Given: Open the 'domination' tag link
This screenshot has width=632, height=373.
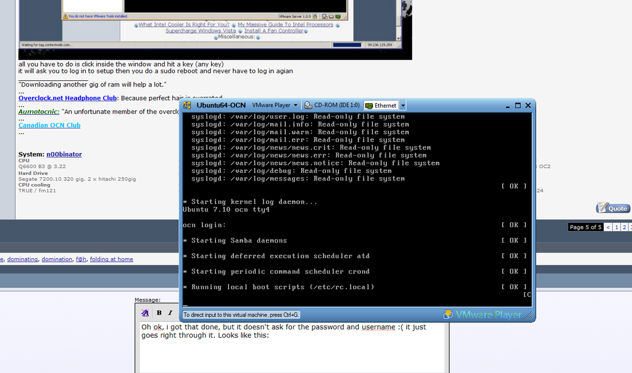Looking at the screenshot, I should coord(57,259).
